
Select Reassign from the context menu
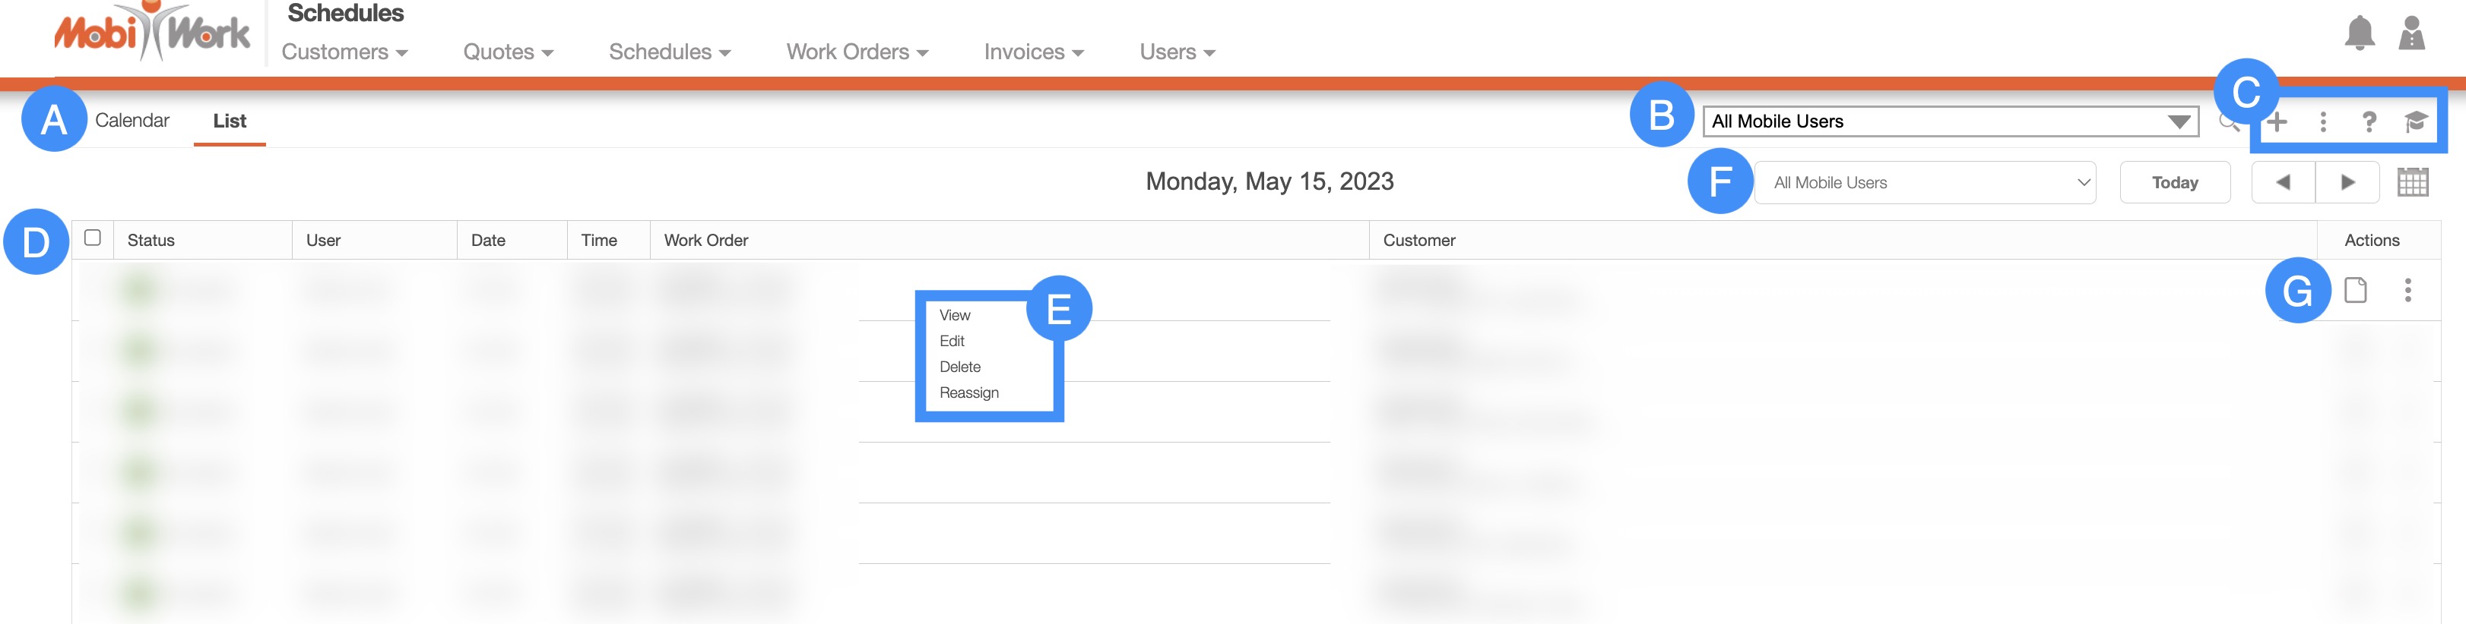click(968, 392)
